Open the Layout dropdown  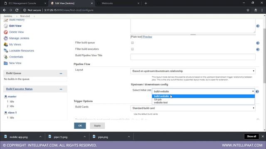[193, 71]
